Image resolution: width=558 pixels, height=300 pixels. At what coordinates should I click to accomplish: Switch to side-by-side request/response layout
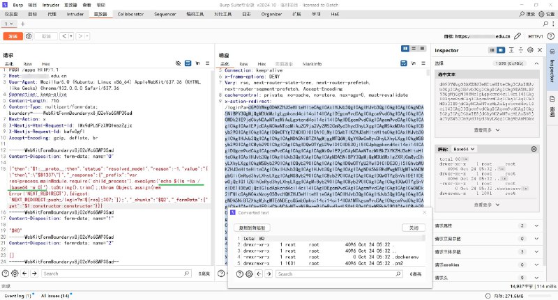[x=405, y=49]
